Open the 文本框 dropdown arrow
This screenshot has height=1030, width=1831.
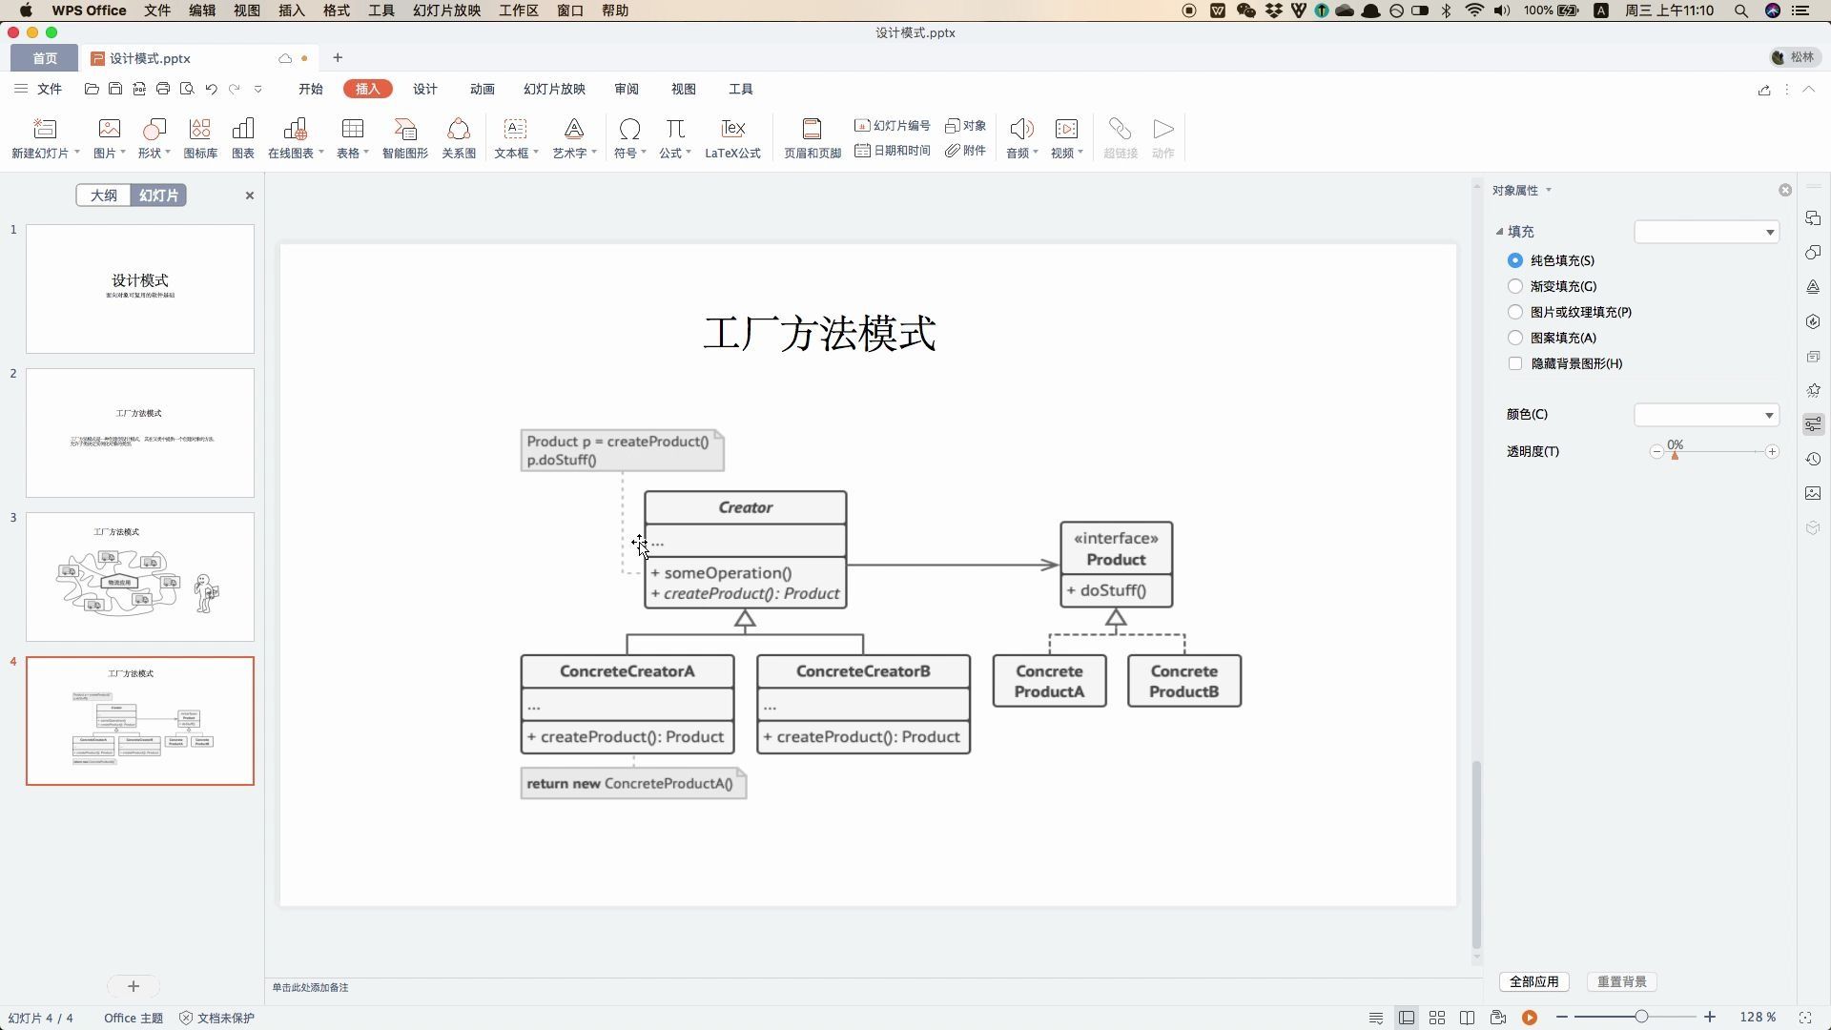(536, 153)
